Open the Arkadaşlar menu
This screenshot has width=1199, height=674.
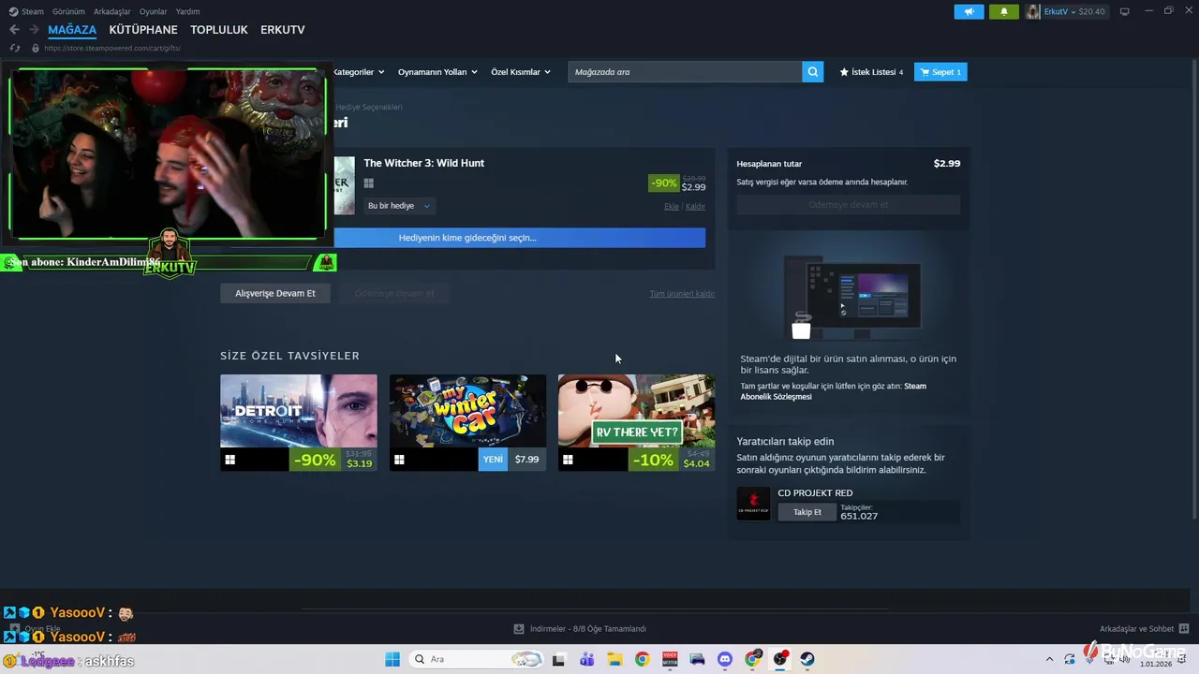click(112, 11)
